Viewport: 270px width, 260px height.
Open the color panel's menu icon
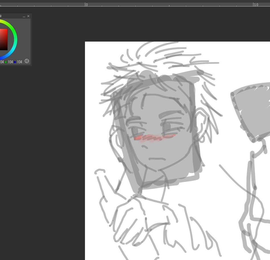1,16
